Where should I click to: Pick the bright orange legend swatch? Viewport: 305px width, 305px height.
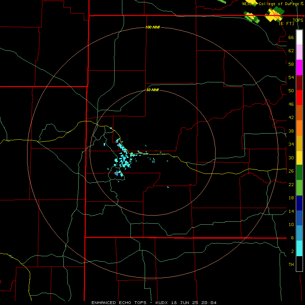pyautogui.click(x=299, y=128)
